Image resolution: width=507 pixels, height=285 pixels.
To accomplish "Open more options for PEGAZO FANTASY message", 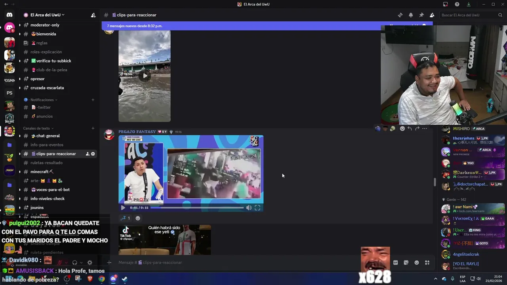I will click(x=425, y=129).
